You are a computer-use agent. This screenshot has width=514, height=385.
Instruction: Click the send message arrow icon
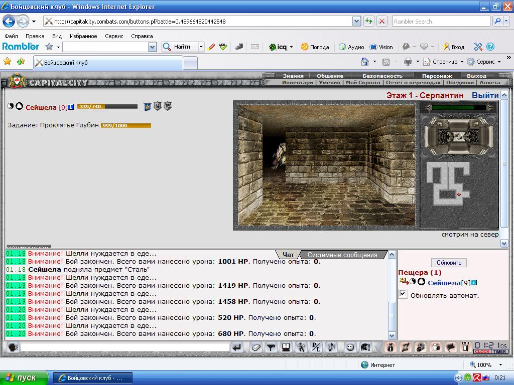[237, 347]
